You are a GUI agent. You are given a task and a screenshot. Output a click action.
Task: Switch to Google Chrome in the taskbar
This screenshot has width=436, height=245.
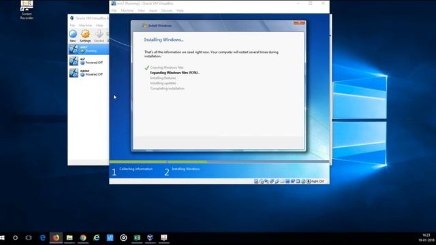pyautogui.click(x=83, y=238)
